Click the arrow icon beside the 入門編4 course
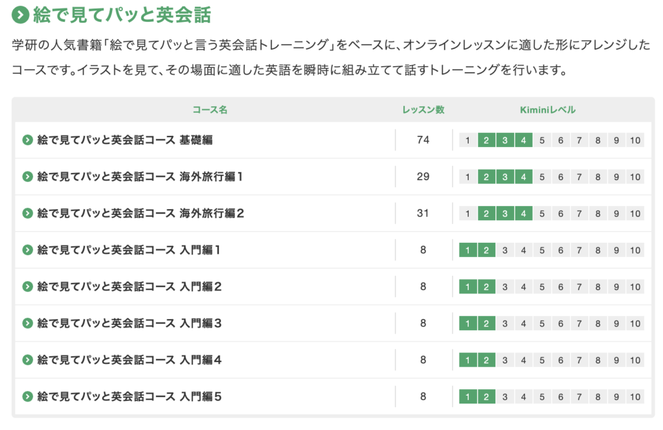 (27, 359)
